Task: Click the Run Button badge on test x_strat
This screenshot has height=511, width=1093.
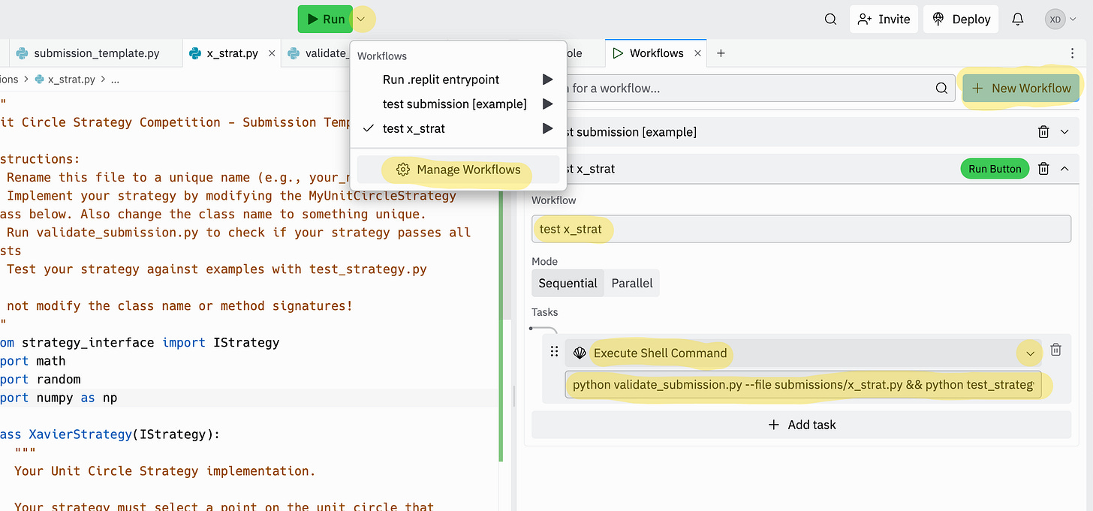Action: (x=995, y=169)
